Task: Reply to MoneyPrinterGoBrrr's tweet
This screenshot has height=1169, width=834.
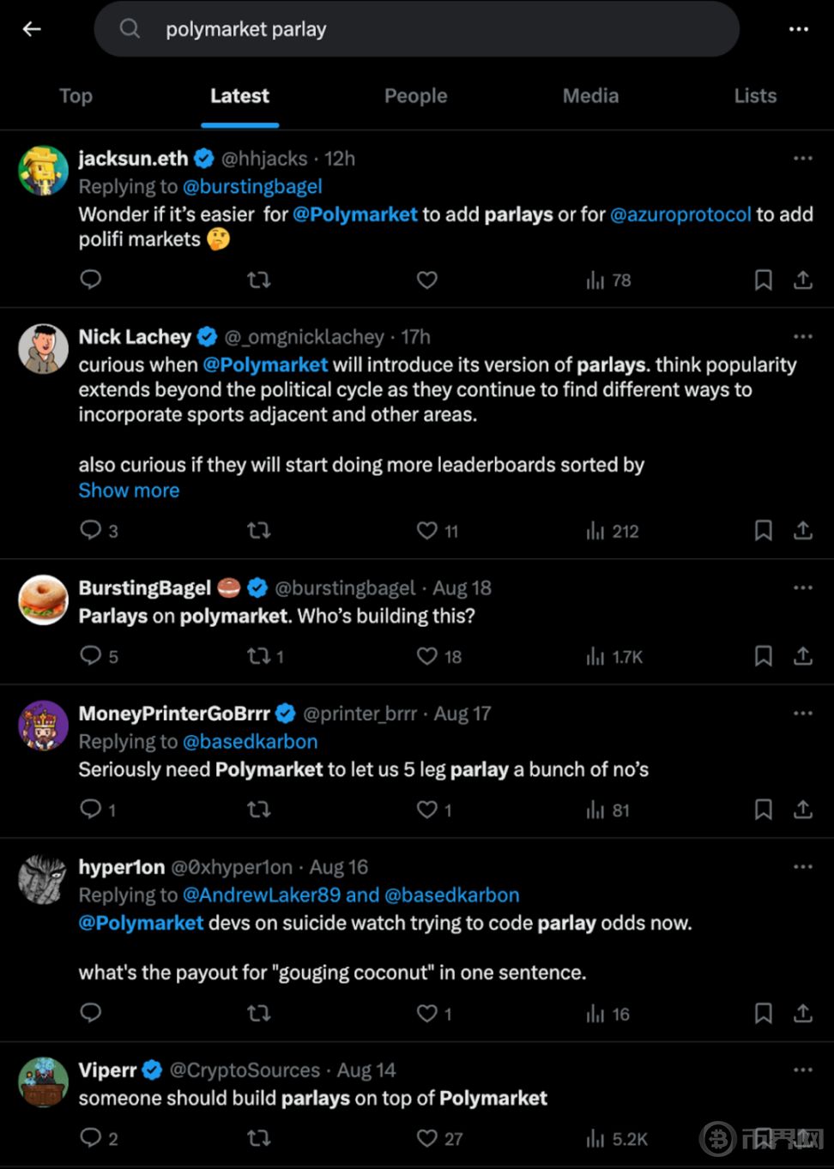Action: 91,810
